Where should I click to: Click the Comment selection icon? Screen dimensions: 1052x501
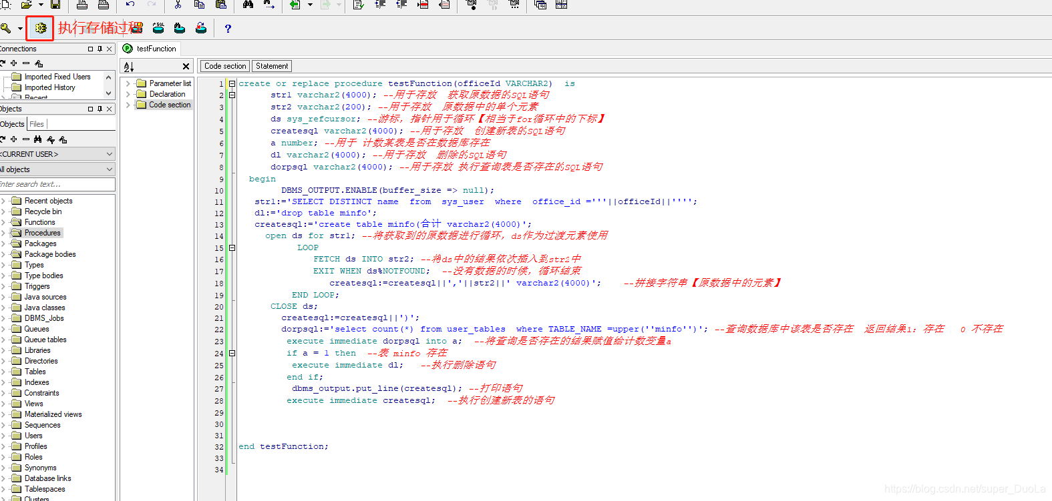tap(423, 5)
